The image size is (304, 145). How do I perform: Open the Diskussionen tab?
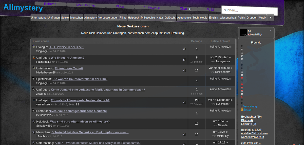coord(86,5)
